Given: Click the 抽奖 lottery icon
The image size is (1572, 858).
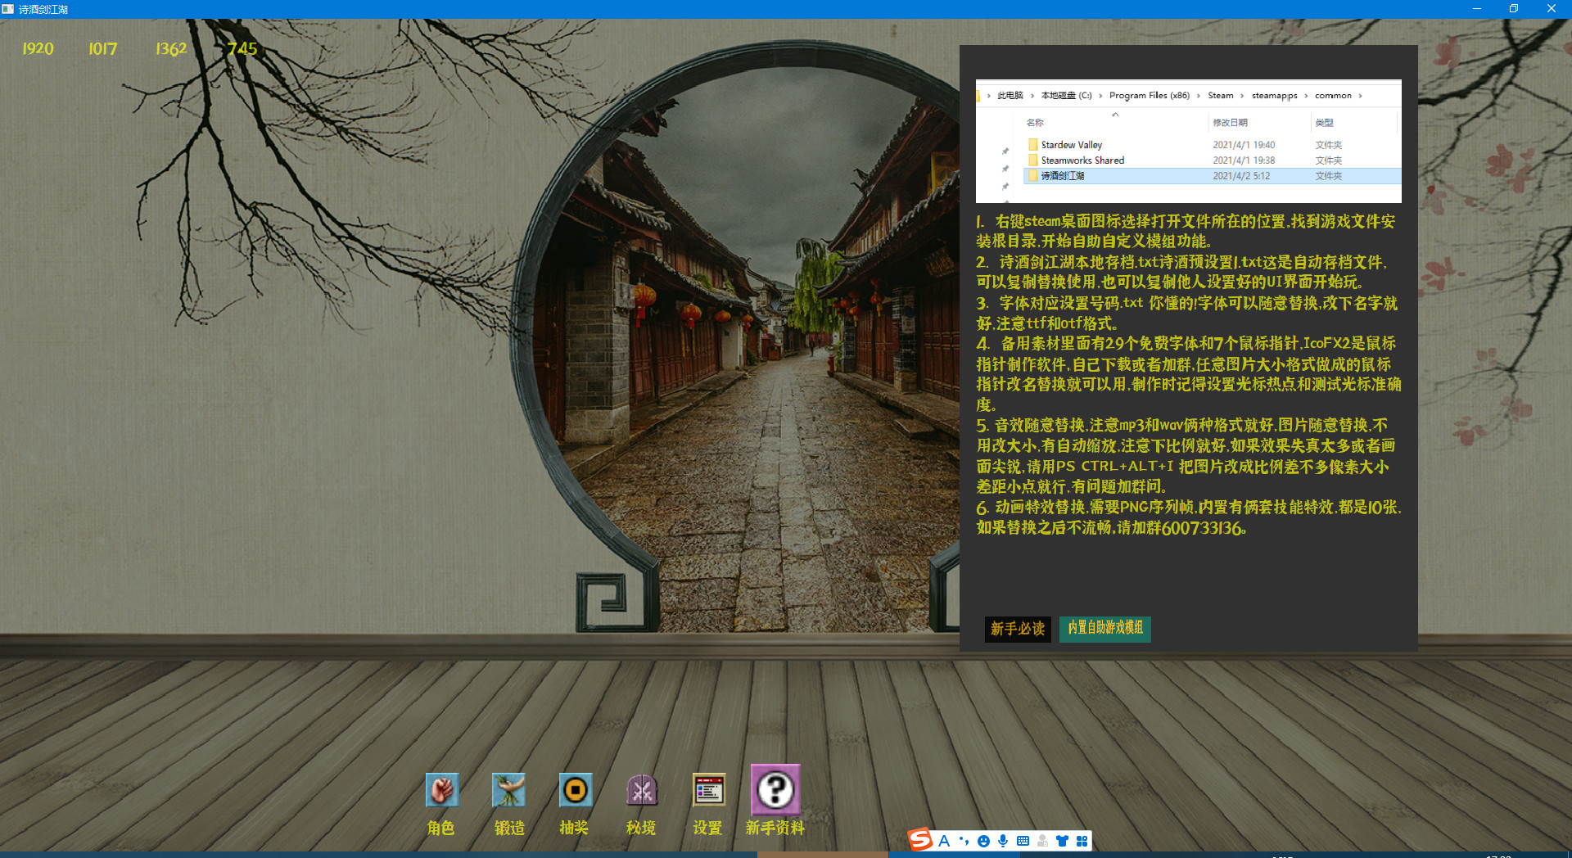Looking at the screenshot, I should point(575,791).
